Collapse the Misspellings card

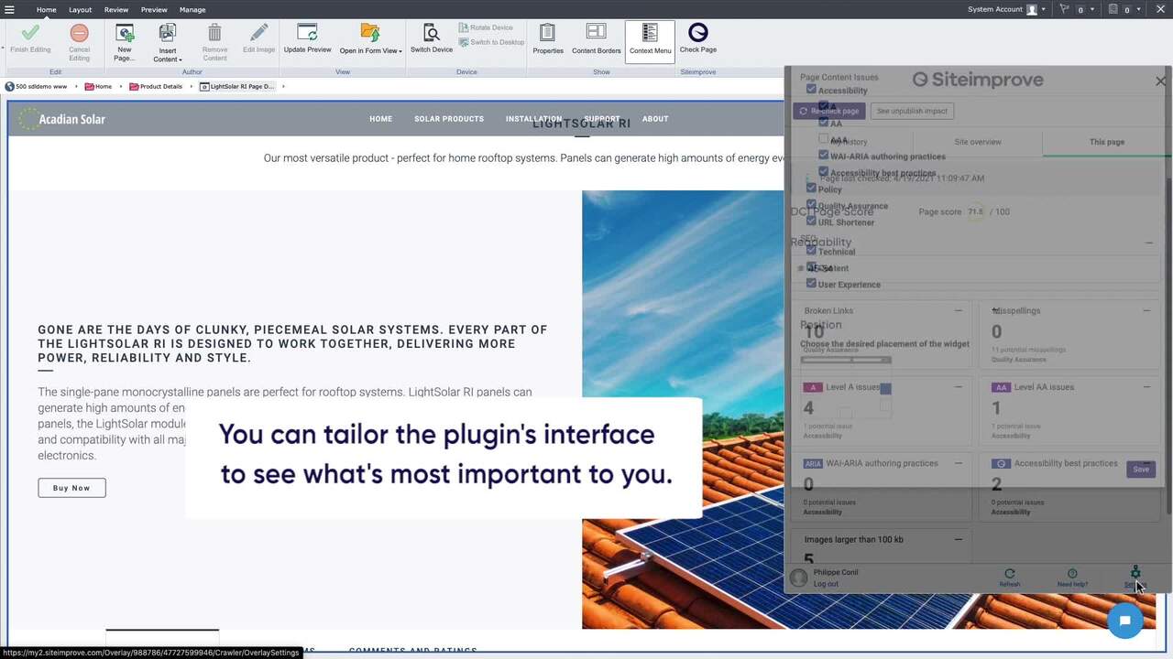(x=1146, y=310)
